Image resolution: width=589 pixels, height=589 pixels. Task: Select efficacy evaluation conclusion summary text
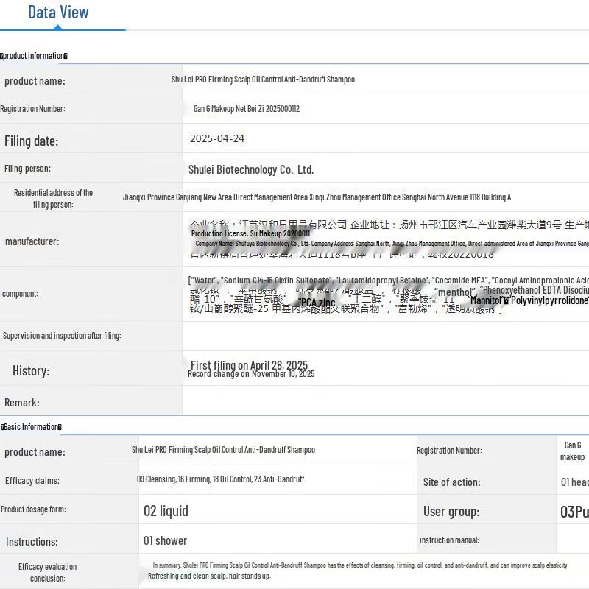tap(360, 565)
